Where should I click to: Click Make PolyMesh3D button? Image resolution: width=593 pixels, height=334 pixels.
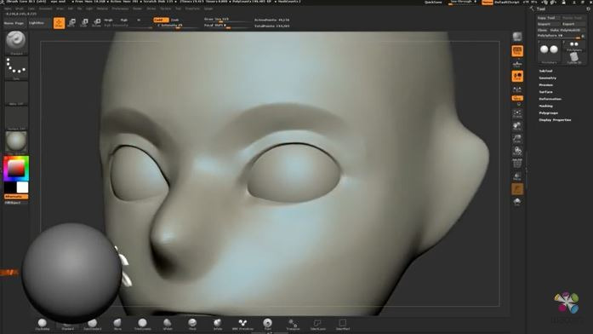[567, 30]
